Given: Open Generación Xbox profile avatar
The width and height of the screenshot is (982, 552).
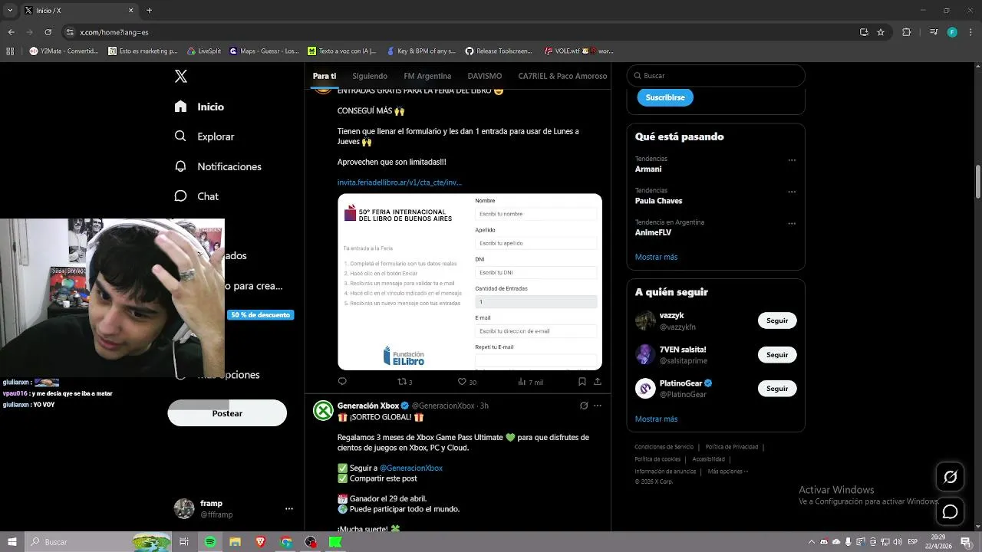Looking at the screenshot, I should 323,411.
